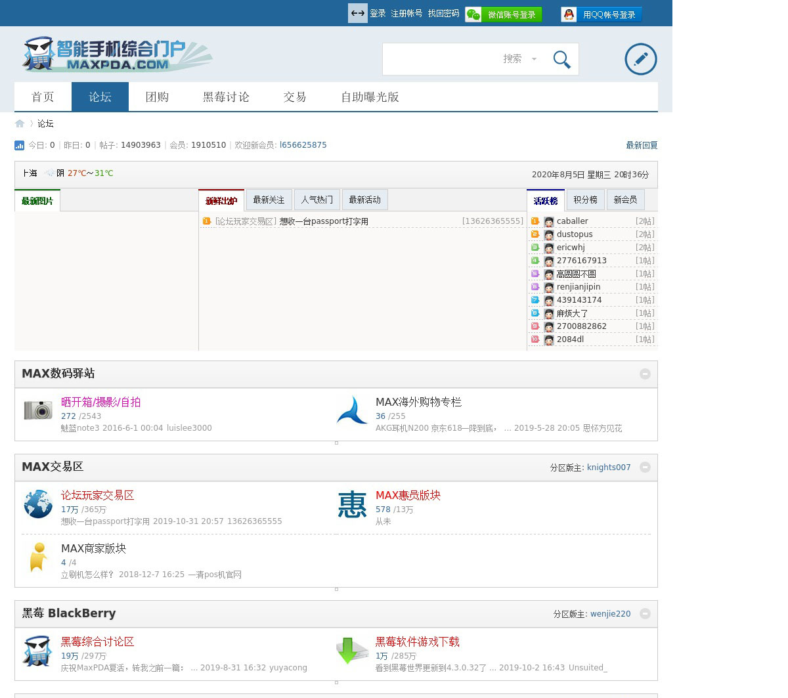Log in with 微信帐号登录 button

(504, 14)
